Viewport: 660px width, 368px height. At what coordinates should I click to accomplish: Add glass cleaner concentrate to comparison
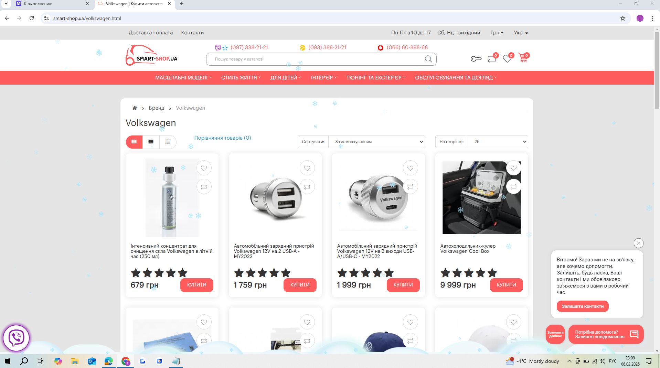click(x=204, y=187)
